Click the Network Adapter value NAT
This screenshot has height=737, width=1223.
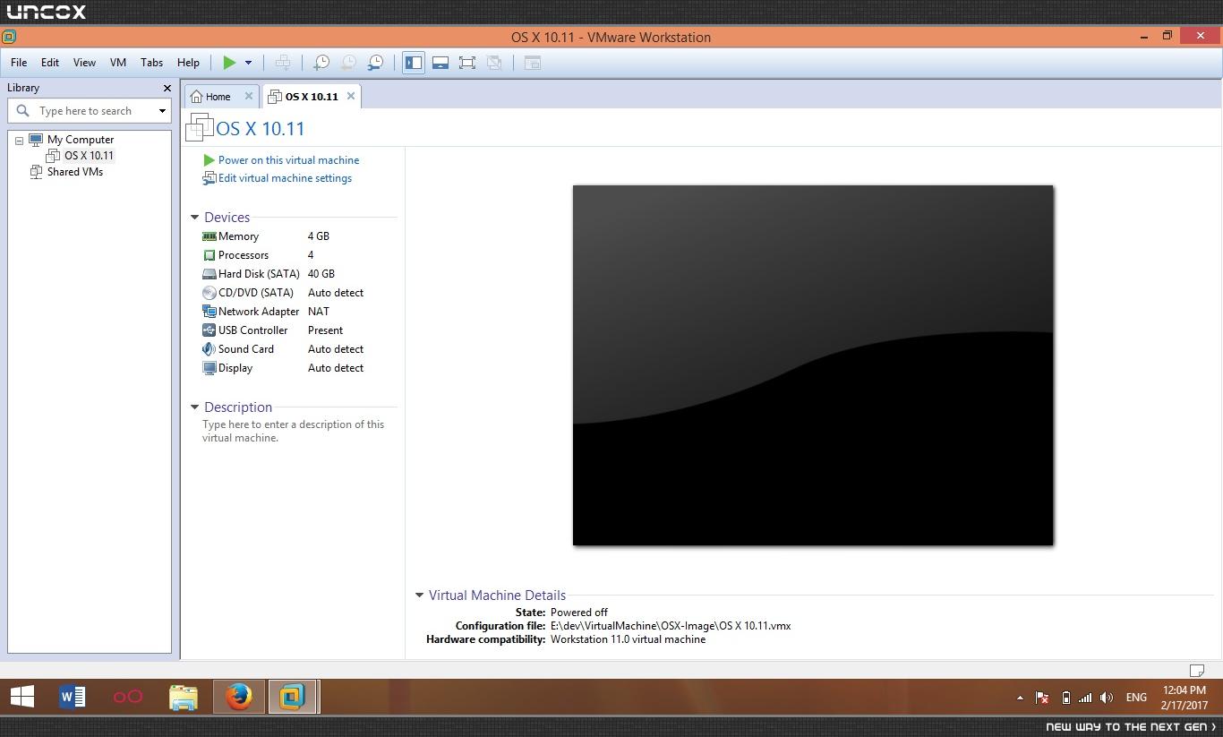pyautogui.click(x=319, y=312)
